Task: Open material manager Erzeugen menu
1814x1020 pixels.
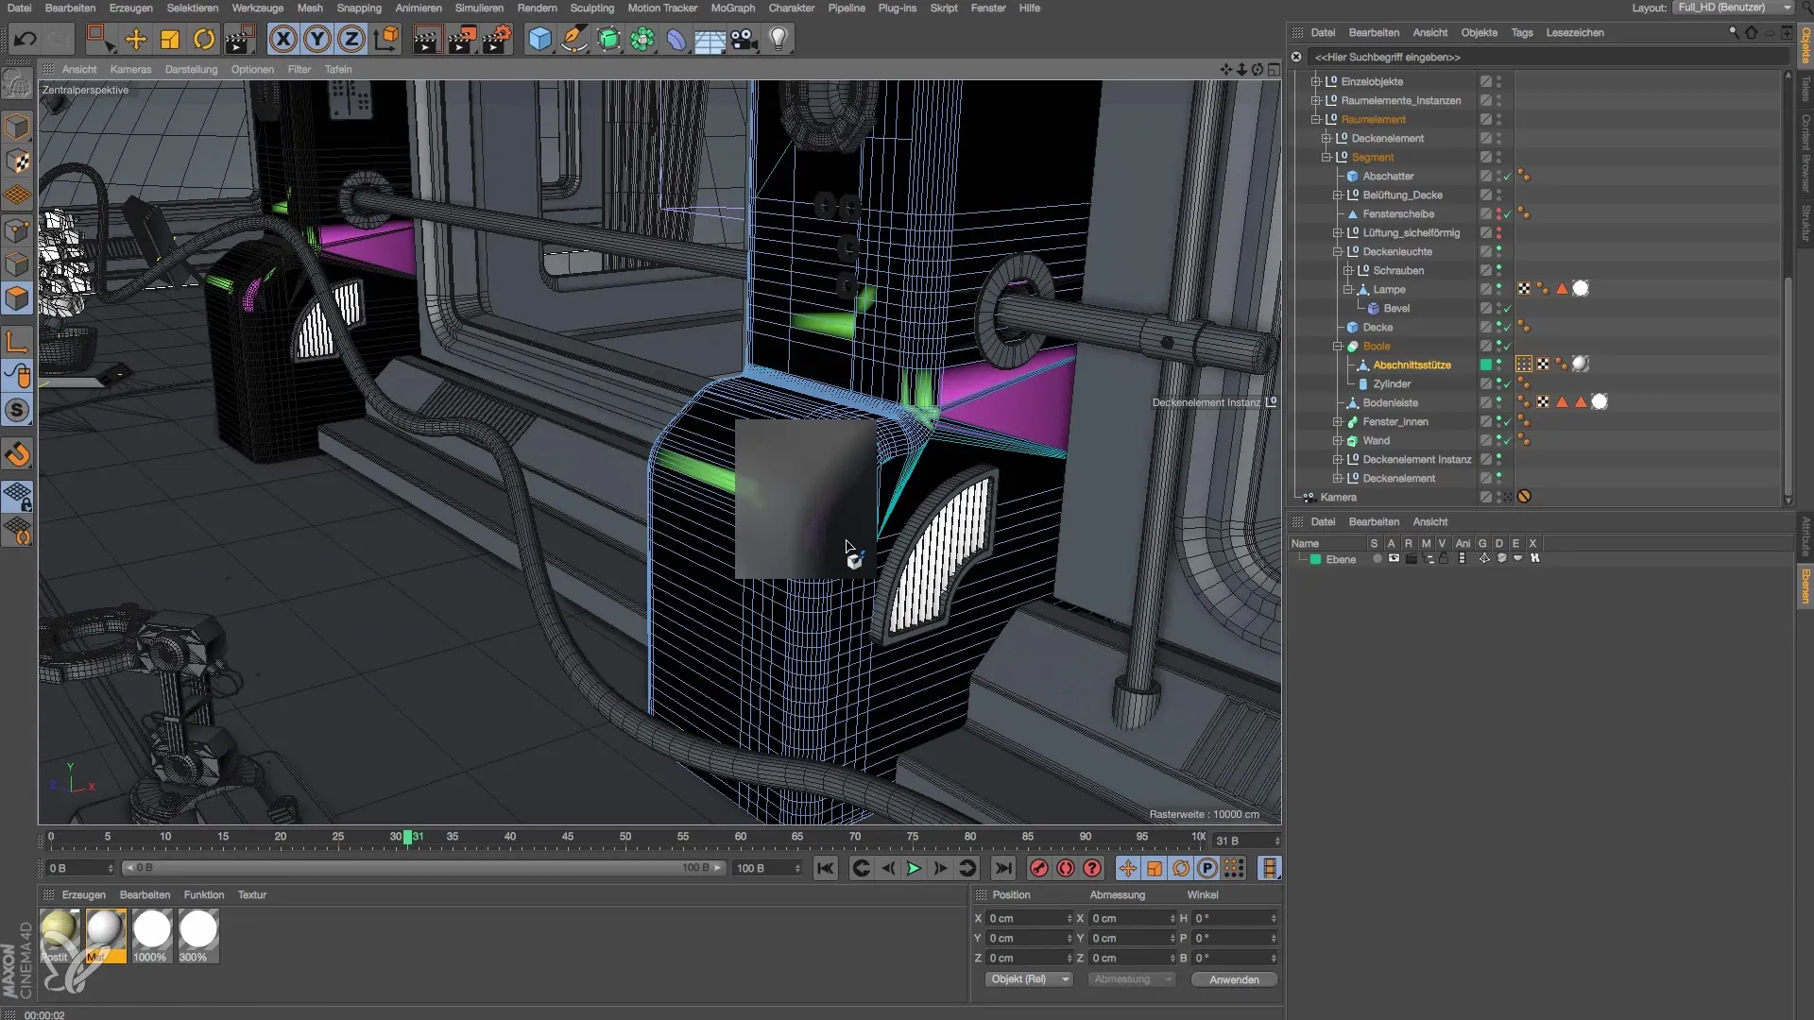Action: [x=83, y=894]
